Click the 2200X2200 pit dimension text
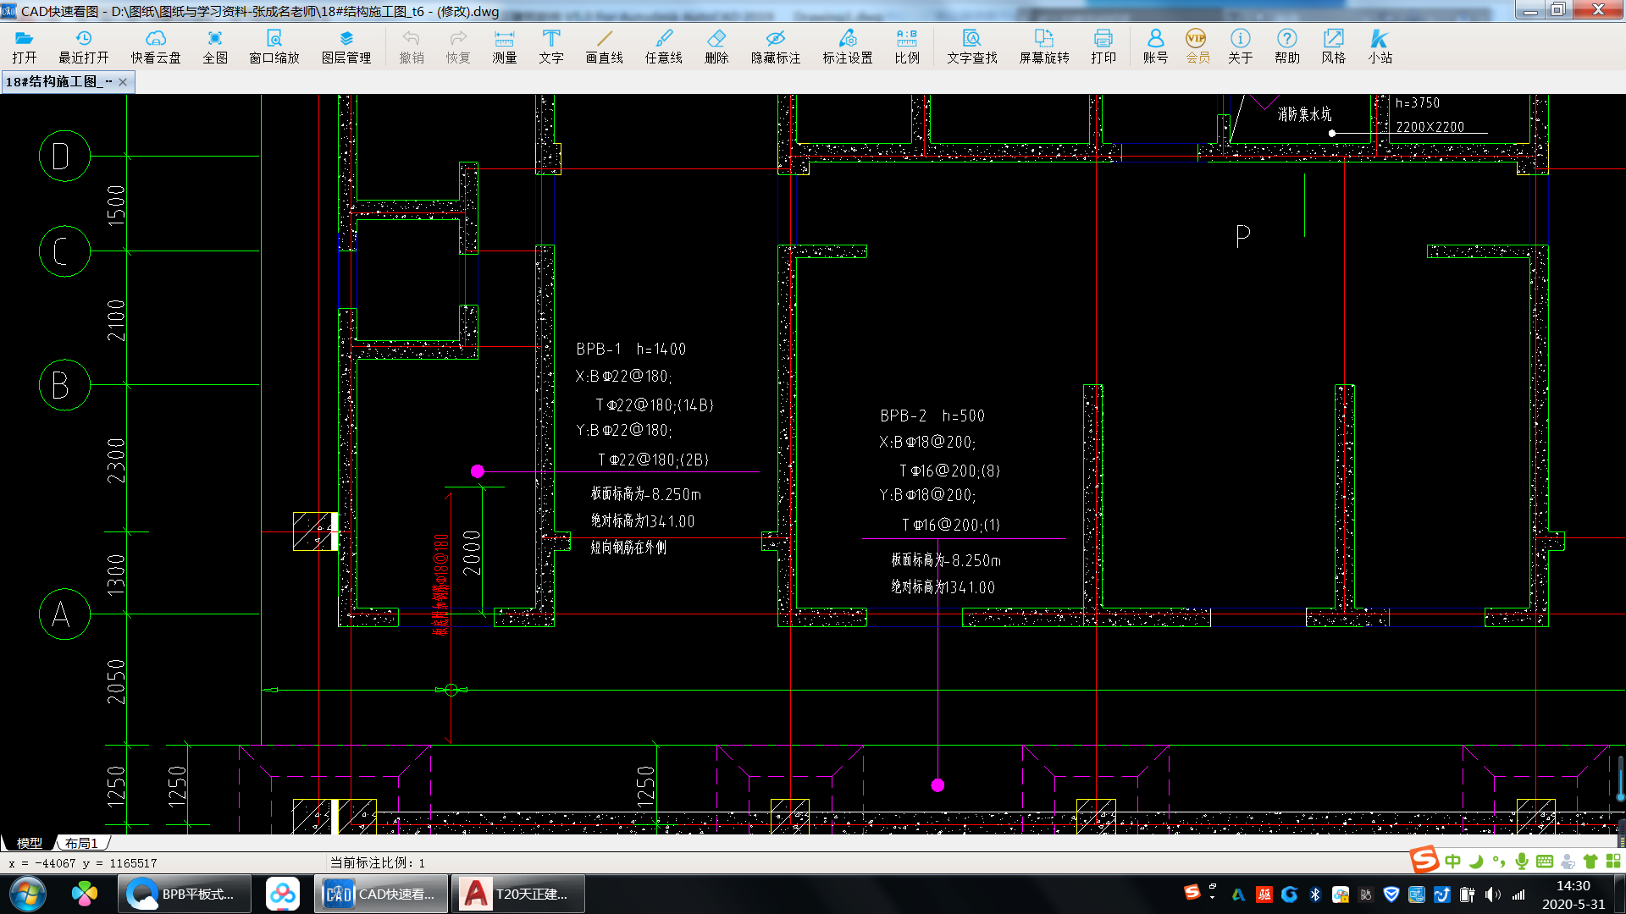The height and width of the screenshot is (914, 1626). (1430, 127)
